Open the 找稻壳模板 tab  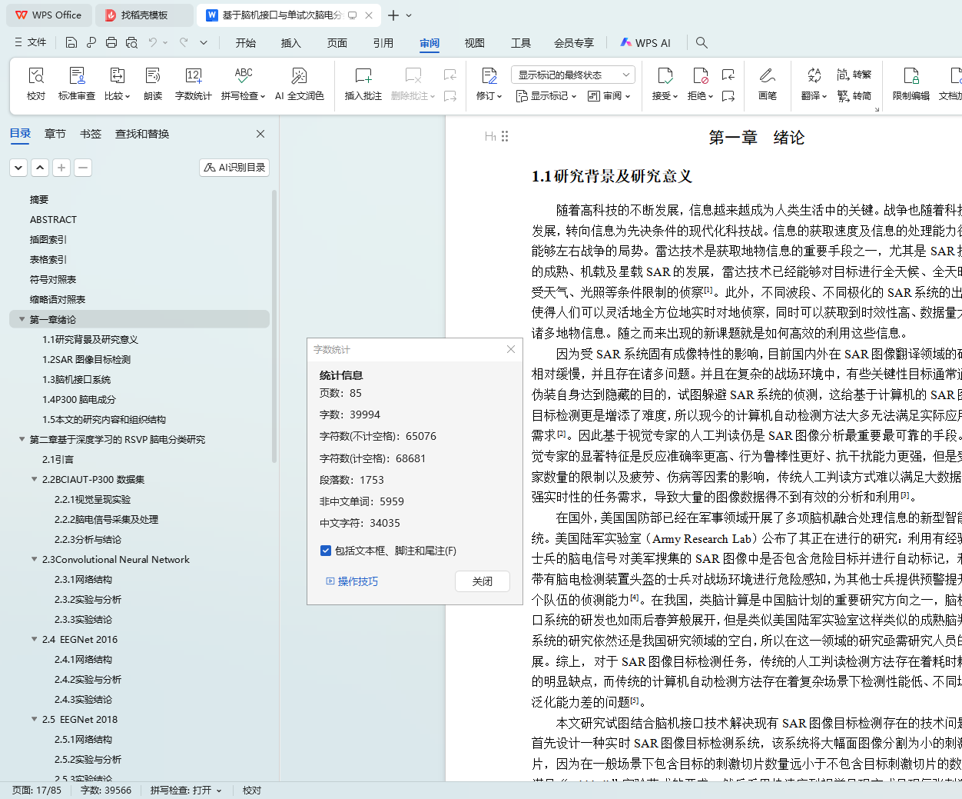[144, 15]
